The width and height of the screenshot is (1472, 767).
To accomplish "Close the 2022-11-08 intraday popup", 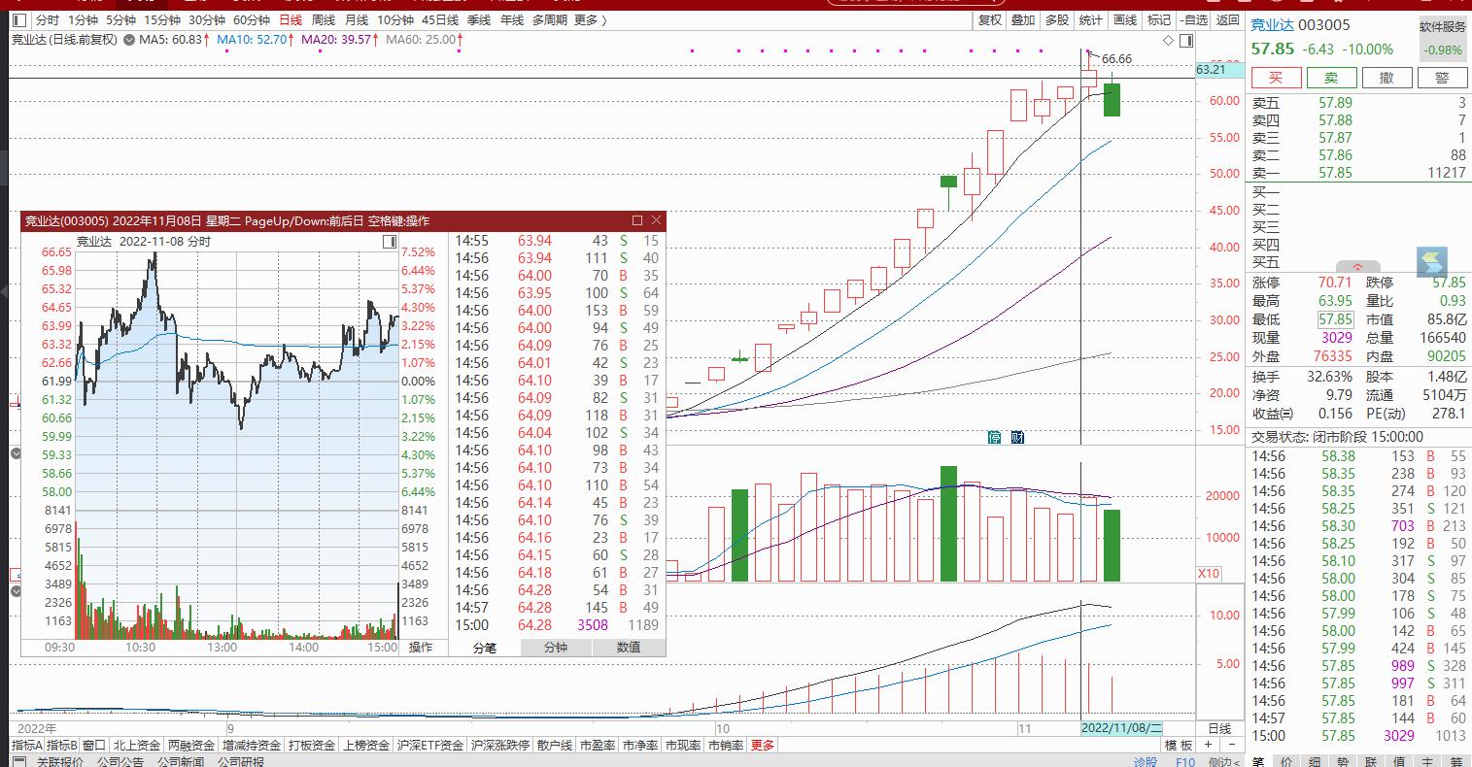I will click(657, 220).
